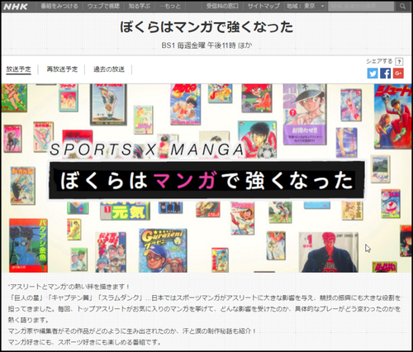Open the ウェブで視聴 menu

(103, 6)
